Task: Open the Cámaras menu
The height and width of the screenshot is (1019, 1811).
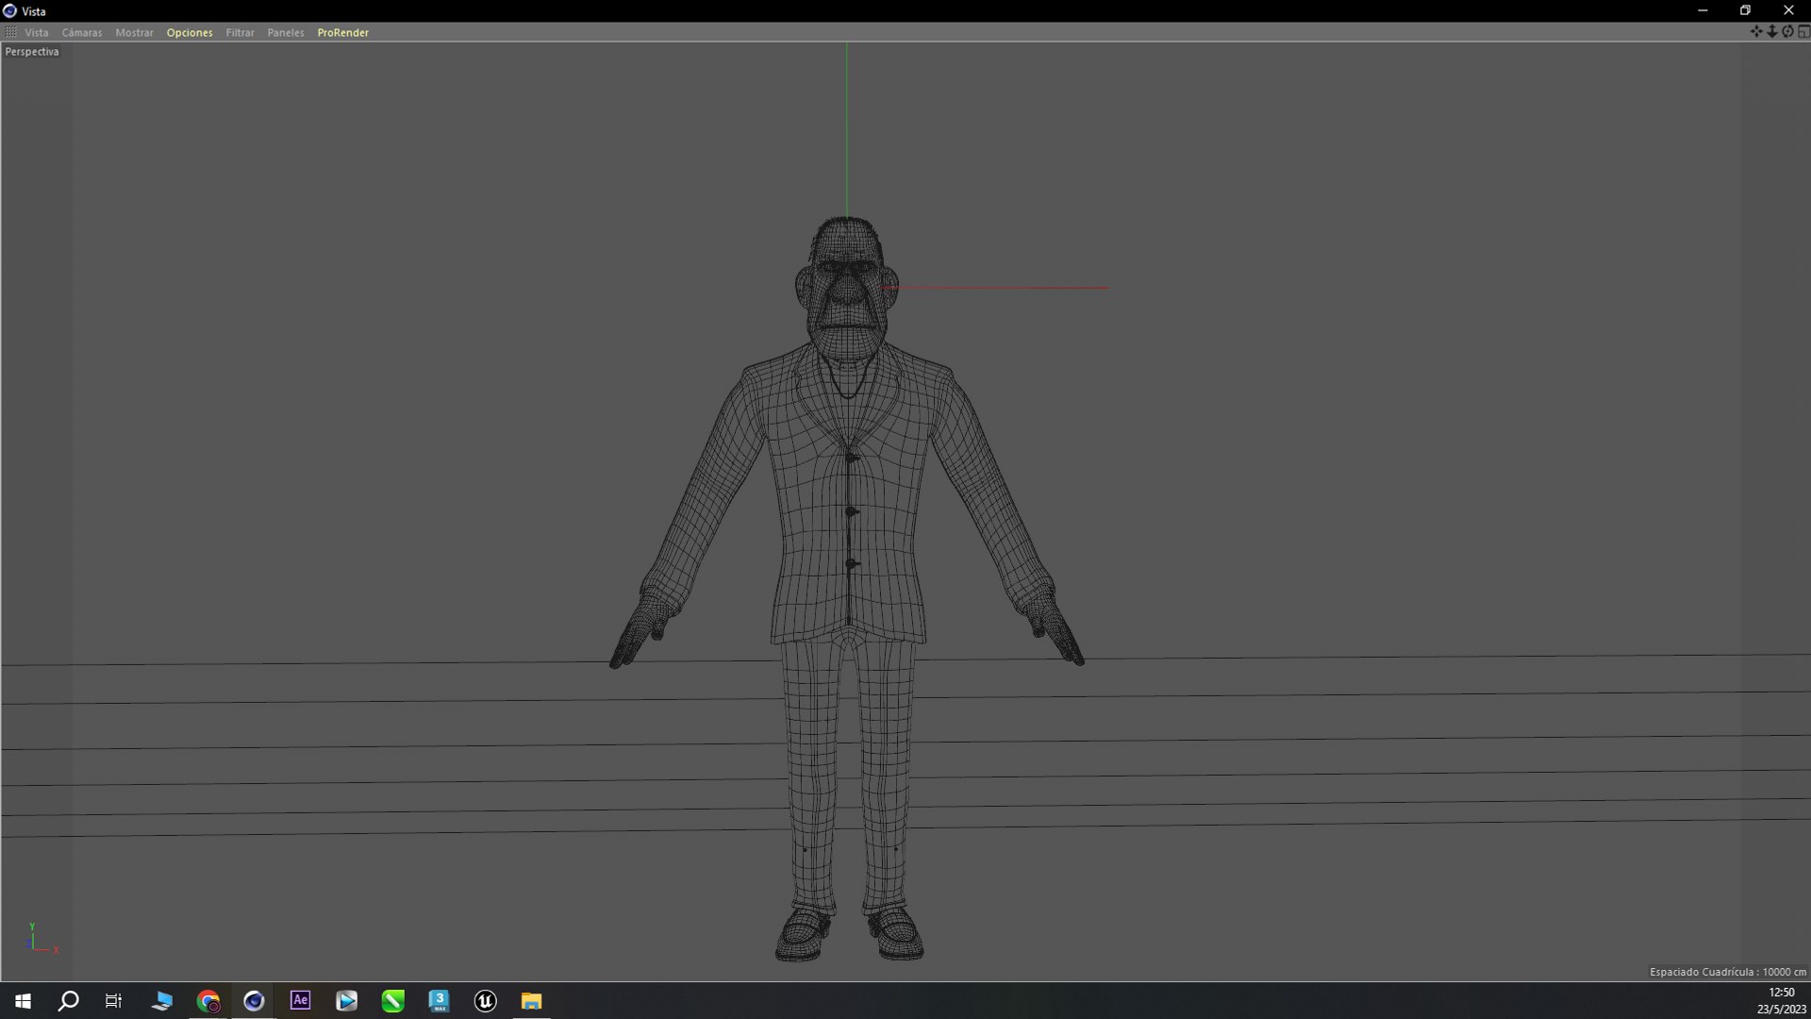Action: [82, 32]
